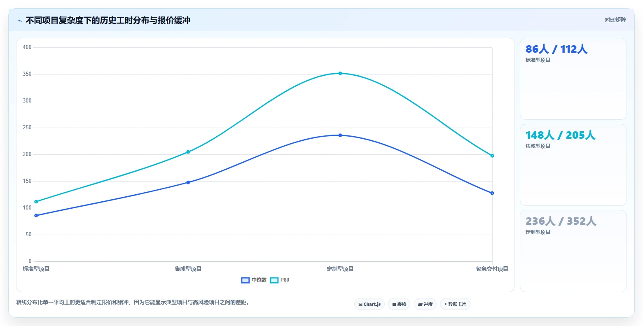Click the 箱线分布 description sentence below chart

point(133,303)
